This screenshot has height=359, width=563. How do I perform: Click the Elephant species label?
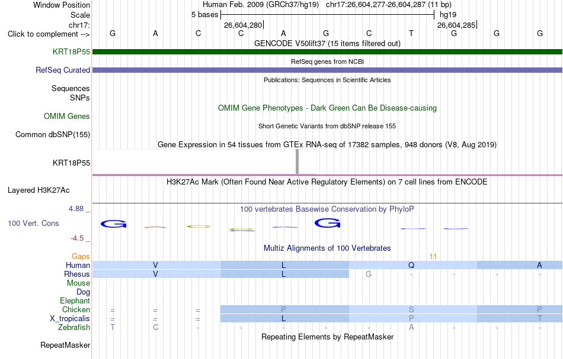75,300
